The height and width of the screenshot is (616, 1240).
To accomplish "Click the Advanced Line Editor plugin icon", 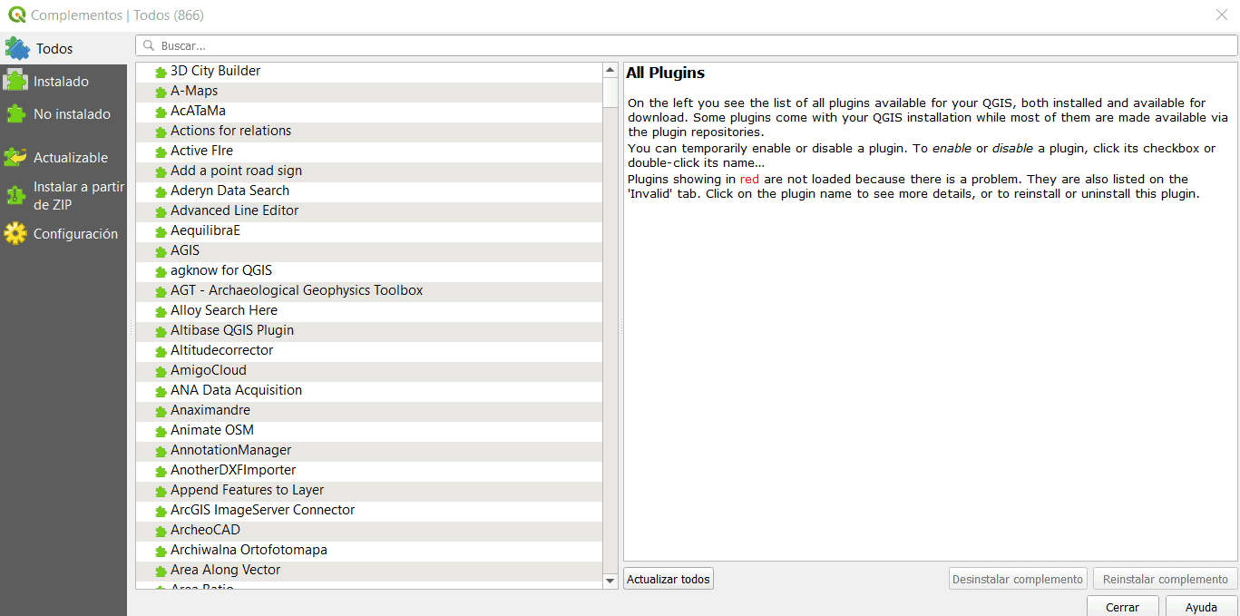I will pyautogui.click(x=161, y=211).
